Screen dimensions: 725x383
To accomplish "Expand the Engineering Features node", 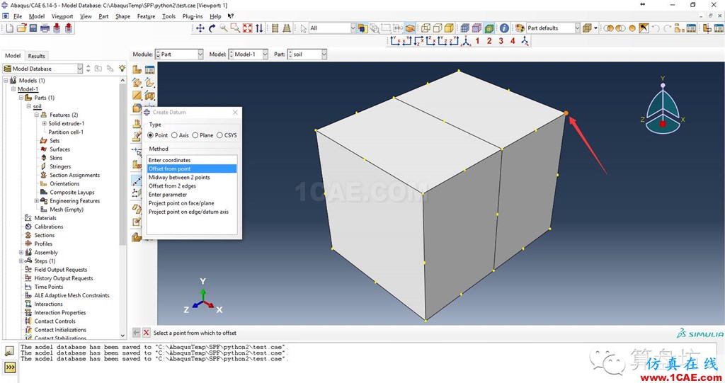I will click(x=37, y=201).
